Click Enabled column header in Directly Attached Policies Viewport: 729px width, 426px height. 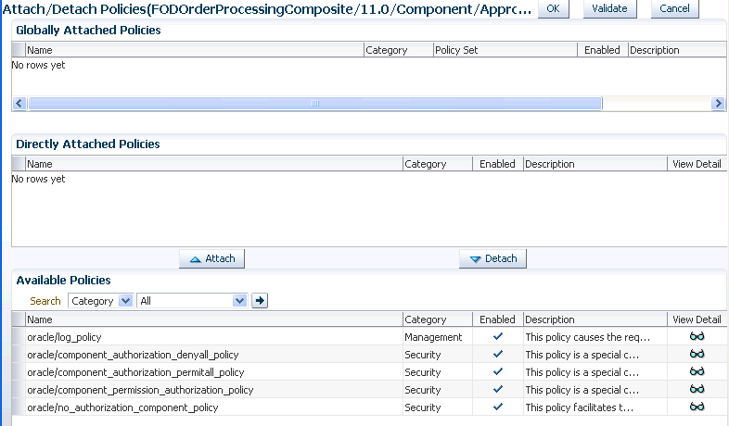497,164
